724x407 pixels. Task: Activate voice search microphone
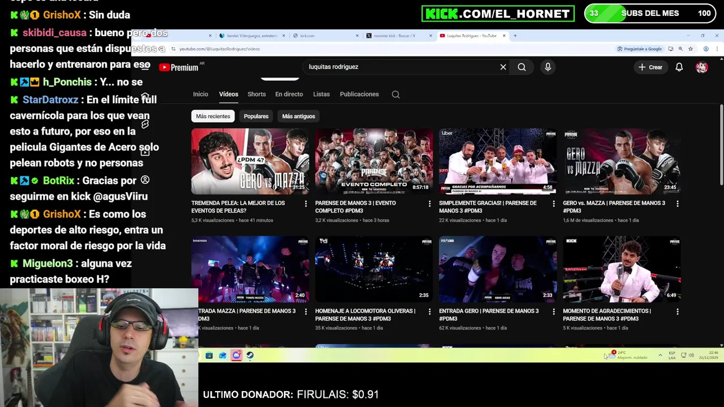click(548, 67)
